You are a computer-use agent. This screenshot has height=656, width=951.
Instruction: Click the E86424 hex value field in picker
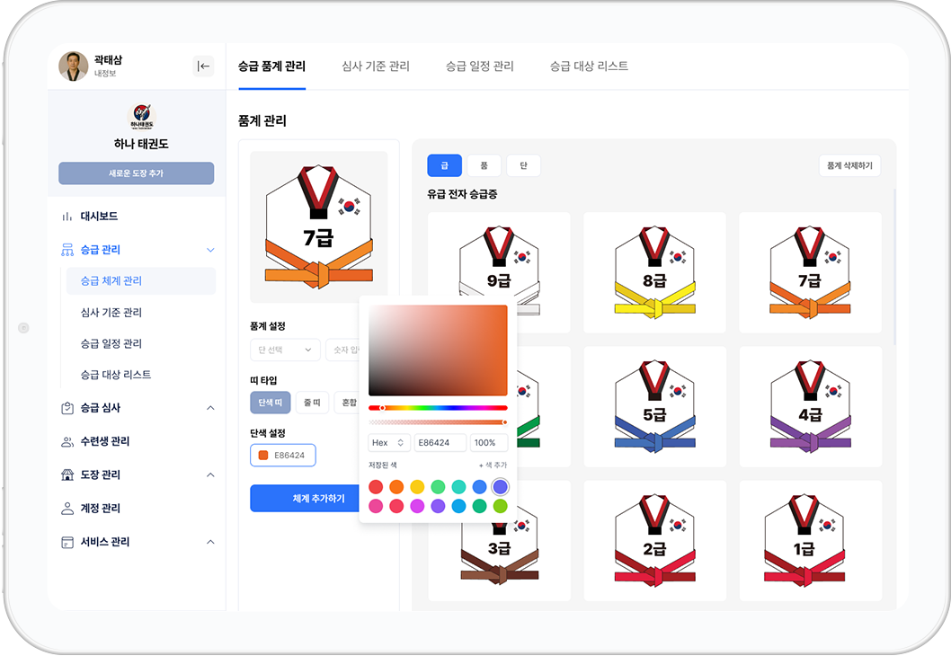(x=440, y=443)
